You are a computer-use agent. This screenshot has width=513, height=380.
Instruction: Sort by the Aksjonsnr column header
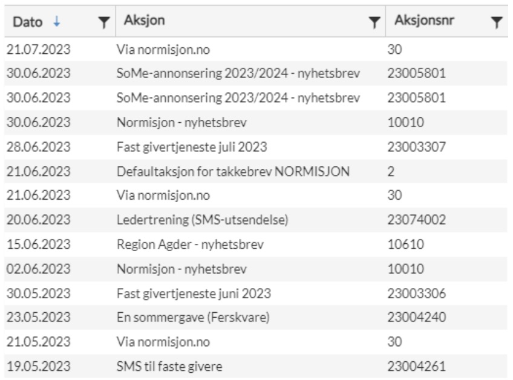(424, 21)
